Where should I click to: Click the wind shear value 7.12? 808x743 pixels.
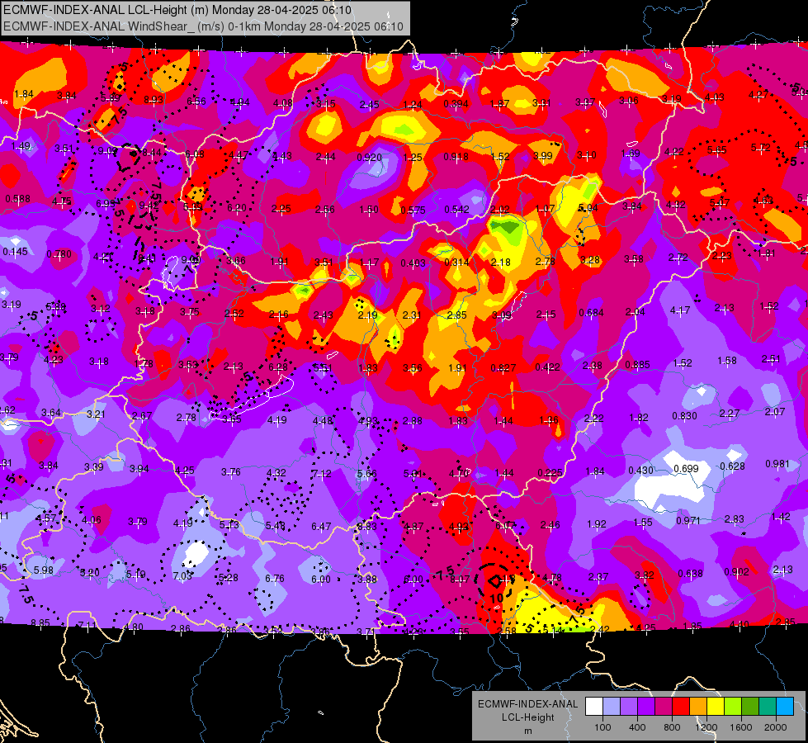321,473
